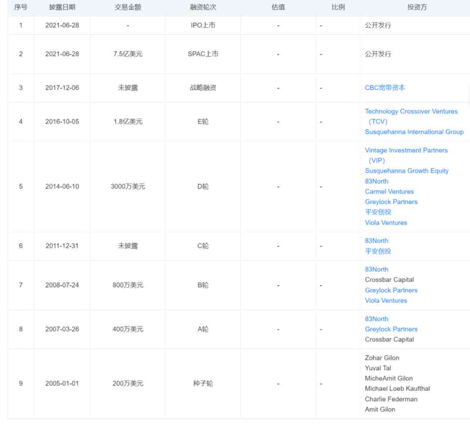
Task: Select the 3000万美元 amount cell
Action: pyautogui.click(x=128, y=186)
